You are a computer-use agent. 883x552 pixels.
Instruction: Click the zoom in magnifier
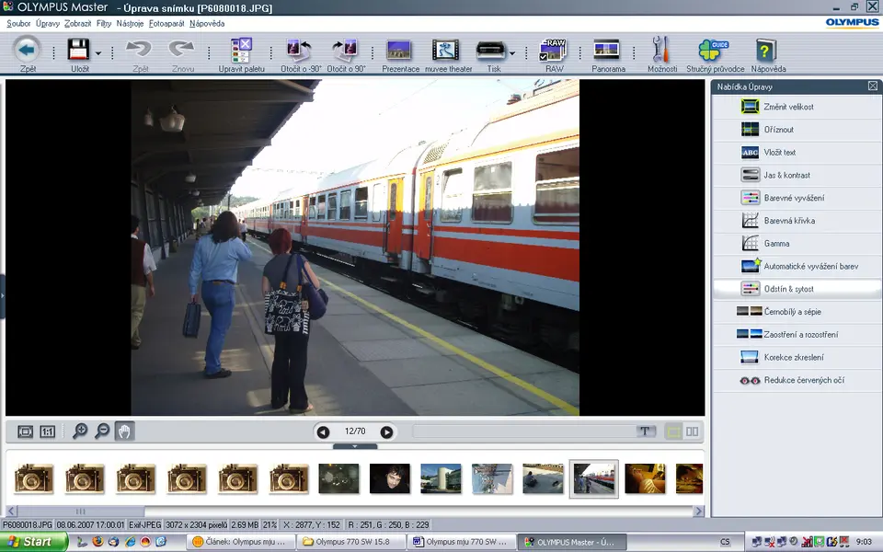point(80,431)
